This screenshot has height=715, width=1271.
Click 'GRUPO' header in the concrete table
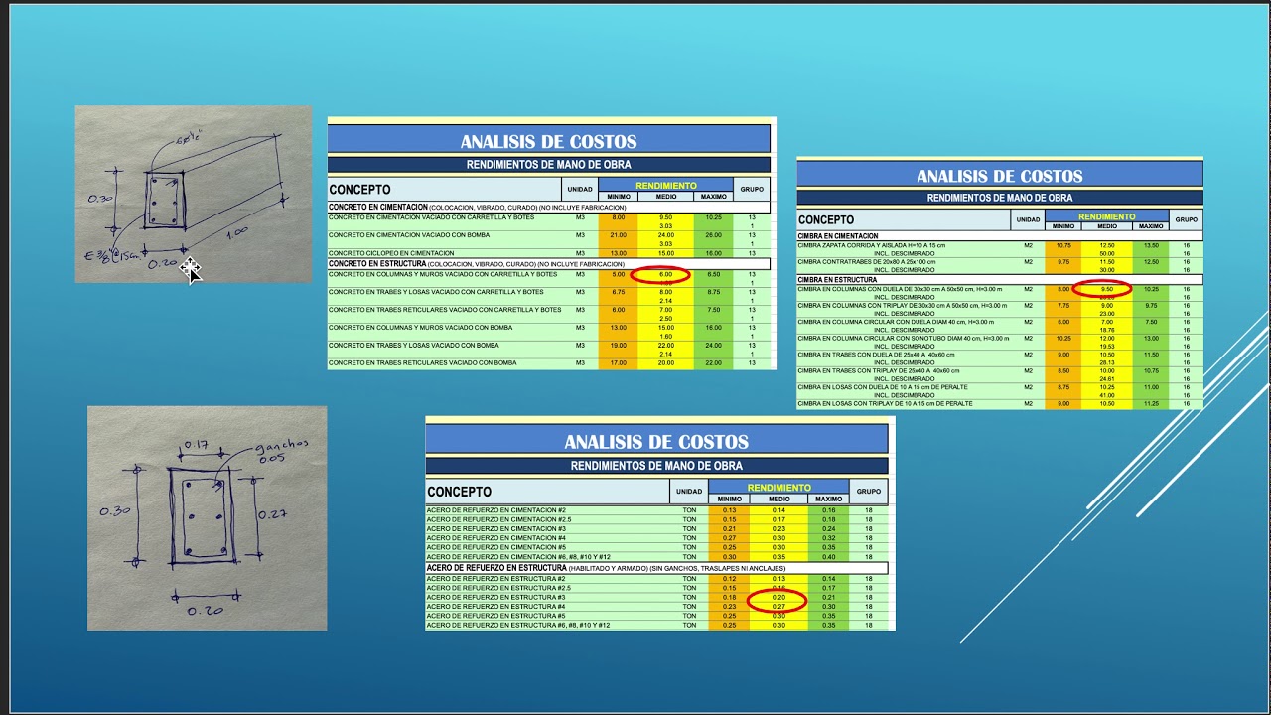pyautogui.click(x=752, y=189)
